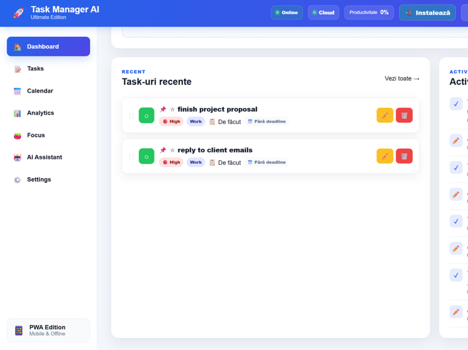Go to Tasks page
Screen dimensions: 468x350
click(48, 69)
